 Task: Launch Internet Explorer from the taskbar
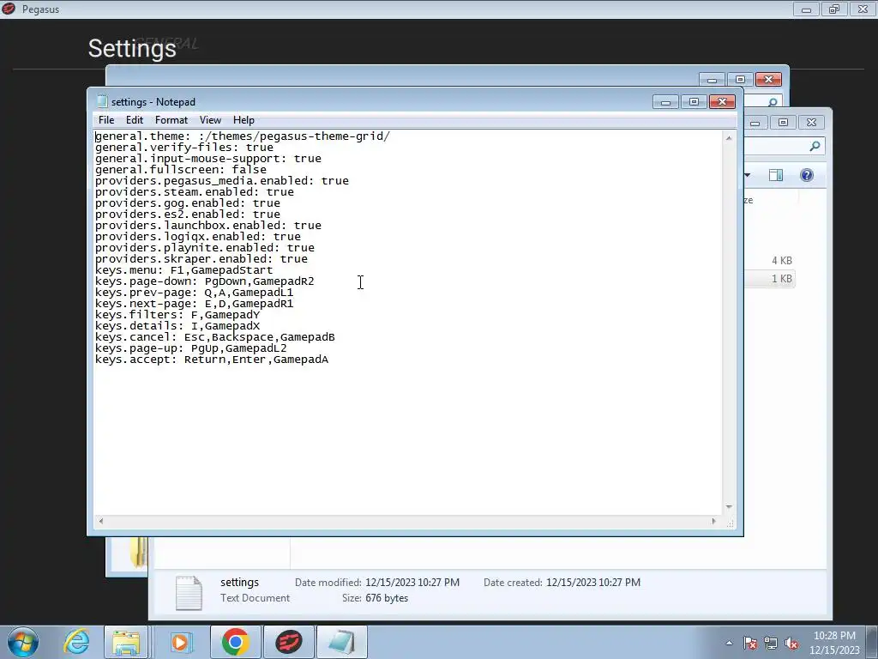click(76, 642)
